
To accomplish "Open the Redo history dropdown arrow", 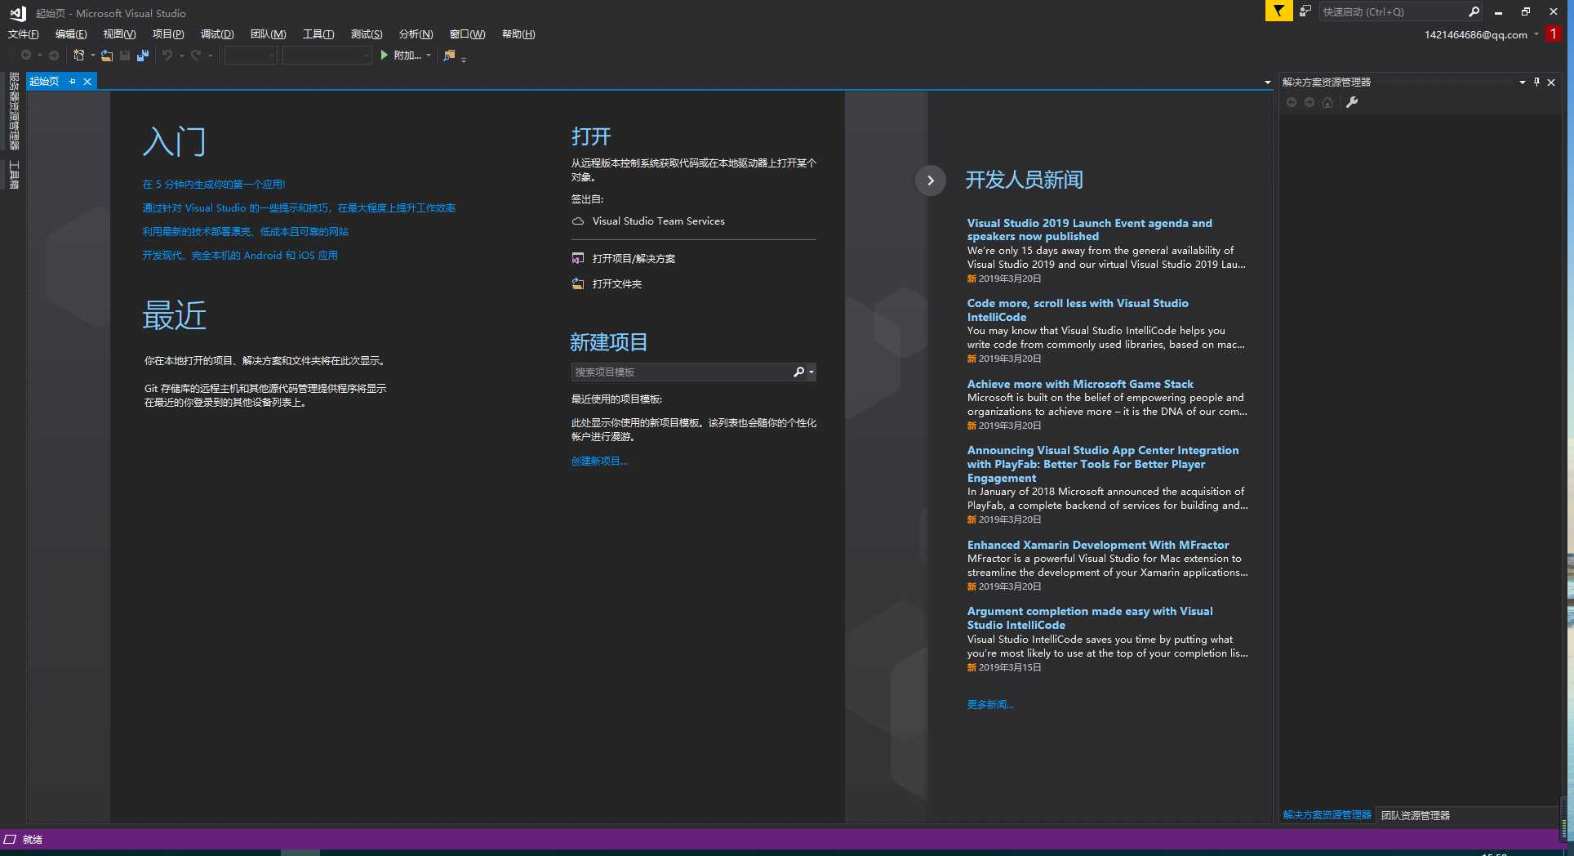I will pyautogui.click(x=210, y=56).
